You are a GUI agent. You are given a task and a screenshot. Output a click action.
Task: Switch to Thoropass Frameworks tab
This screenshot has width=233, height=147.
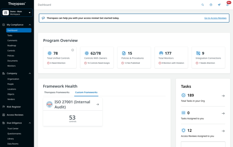tap(57, 92)
